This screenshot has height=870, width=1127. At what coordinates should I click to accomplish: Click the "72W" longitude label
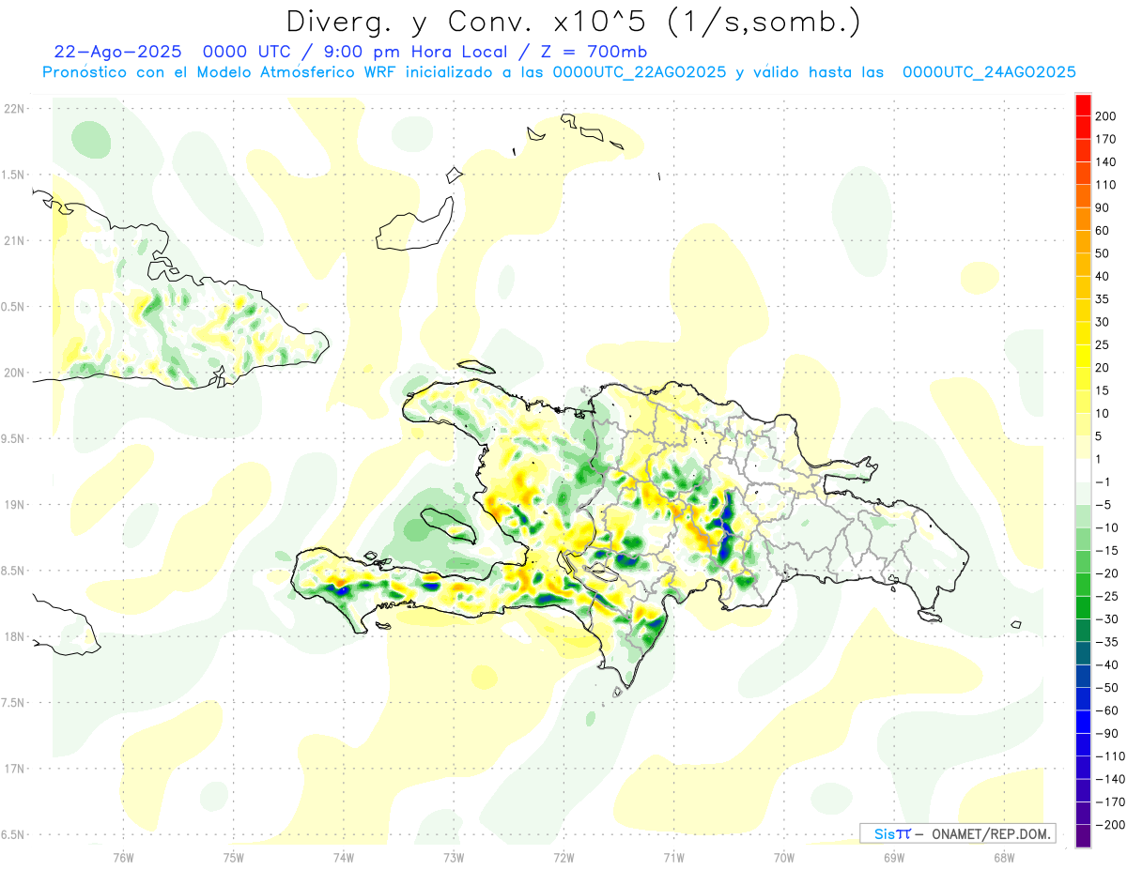tap(563, 857)
